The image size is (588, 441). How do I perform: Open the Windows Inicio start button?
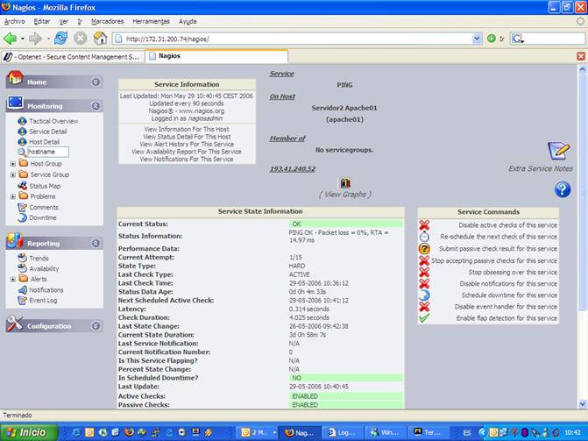tap(29, 432)
